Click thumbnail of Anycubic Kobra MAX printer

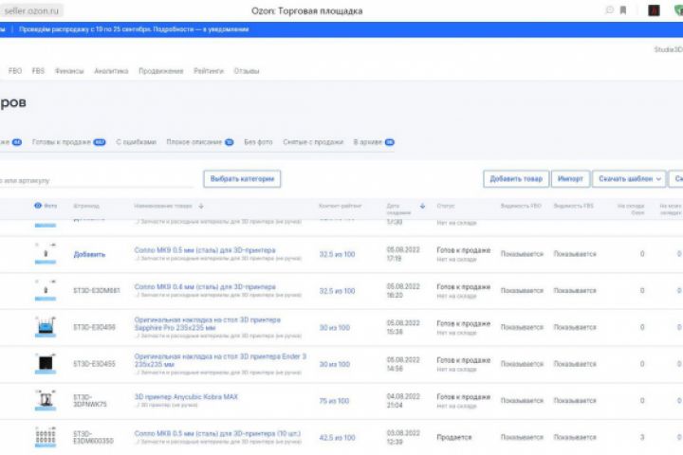(46, 400)
